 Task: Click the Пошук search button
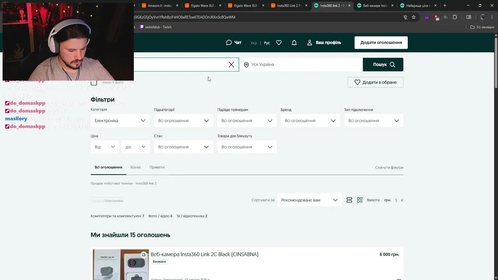[383, 65]
